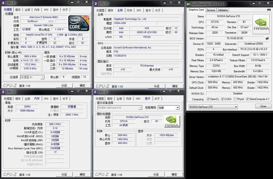
Task: Enable the PhysX checkbox in GPU-Z
Action: point(235,99)
